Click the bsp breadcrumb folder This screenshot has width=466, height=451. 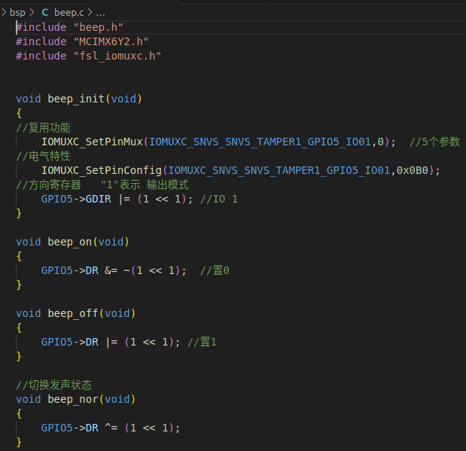click(x=17, y=13)
